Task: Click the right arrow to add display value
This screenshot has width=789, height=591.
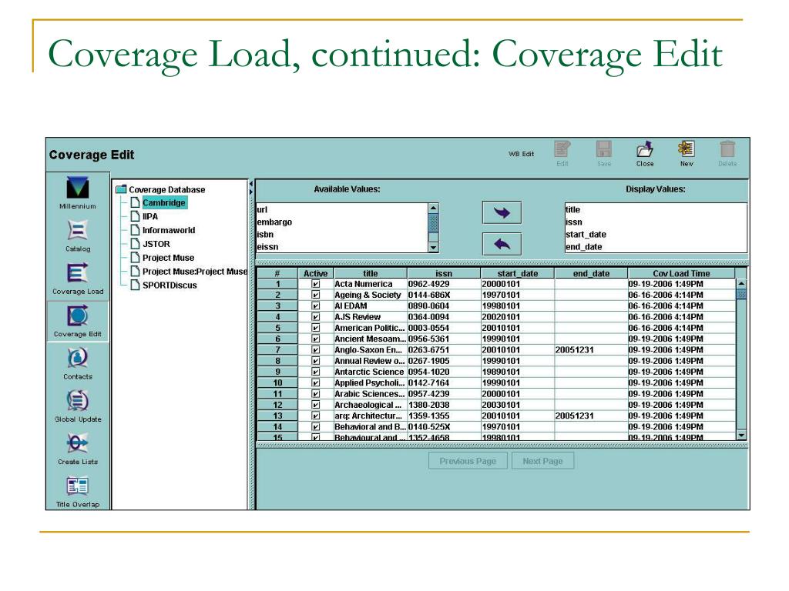Action: [502, 212]
